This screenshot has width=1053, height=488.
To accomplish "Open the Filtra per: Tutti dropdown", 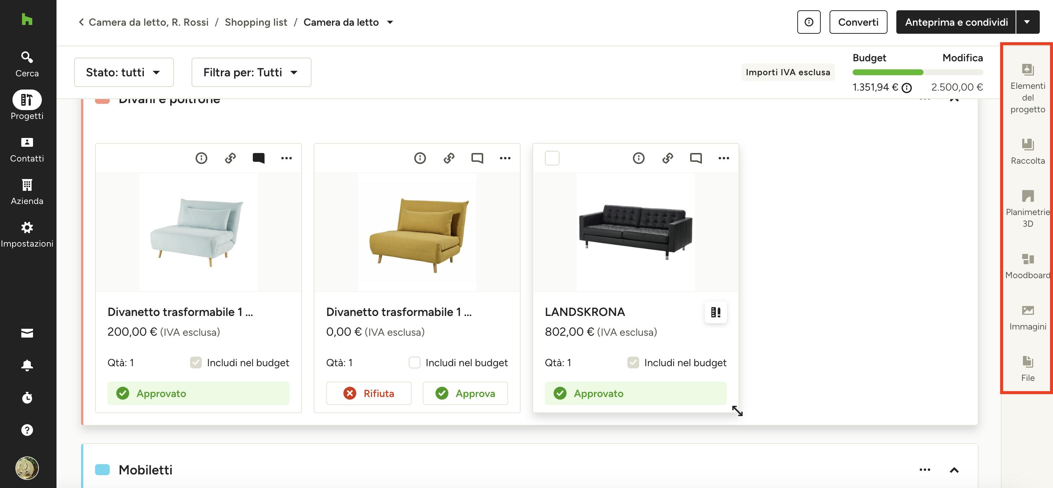I will [251, 72].
